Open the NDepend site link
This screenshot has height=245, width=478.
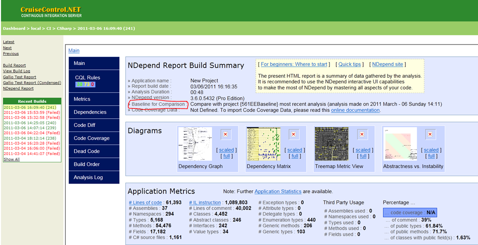pos(387,64)
